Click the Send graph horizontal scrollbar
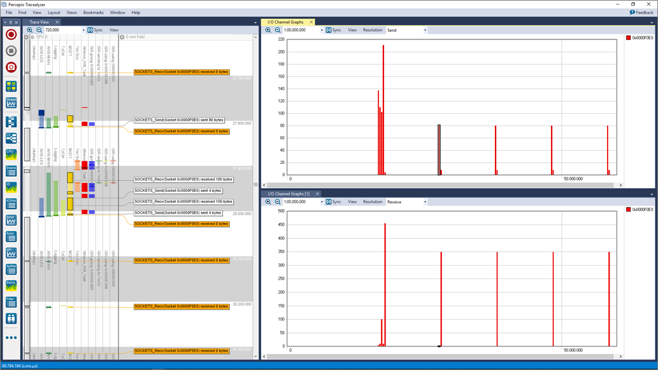The image size is (658, 370). (442, 185)
